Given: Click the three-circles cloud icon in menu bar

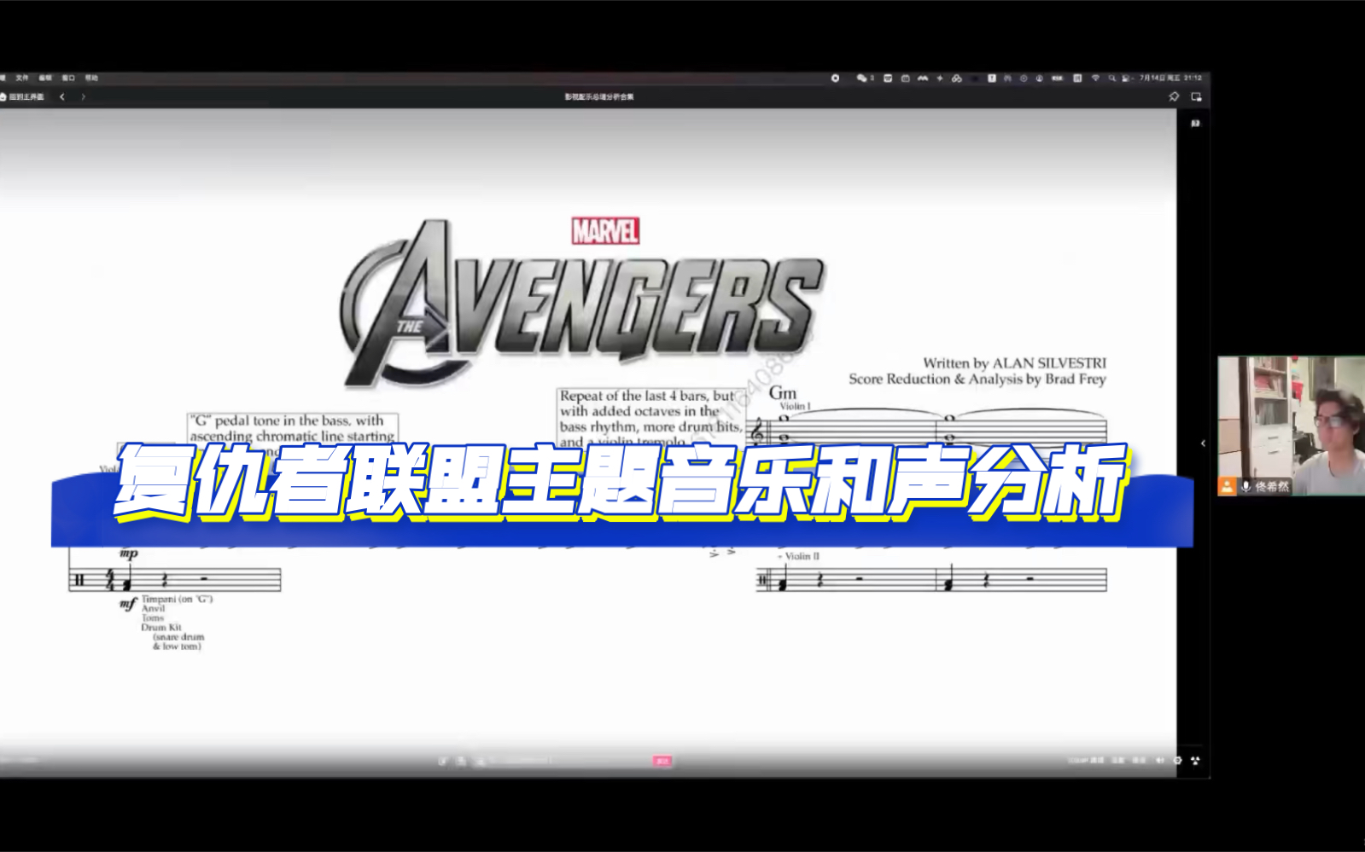Looking at the screenshot, I should 957,78.
